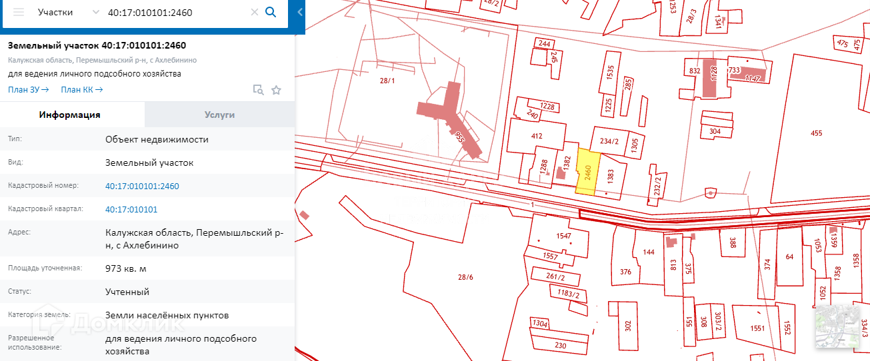Click the search magnifier icon
Screen dimensions: 870x361
(271, 12)
